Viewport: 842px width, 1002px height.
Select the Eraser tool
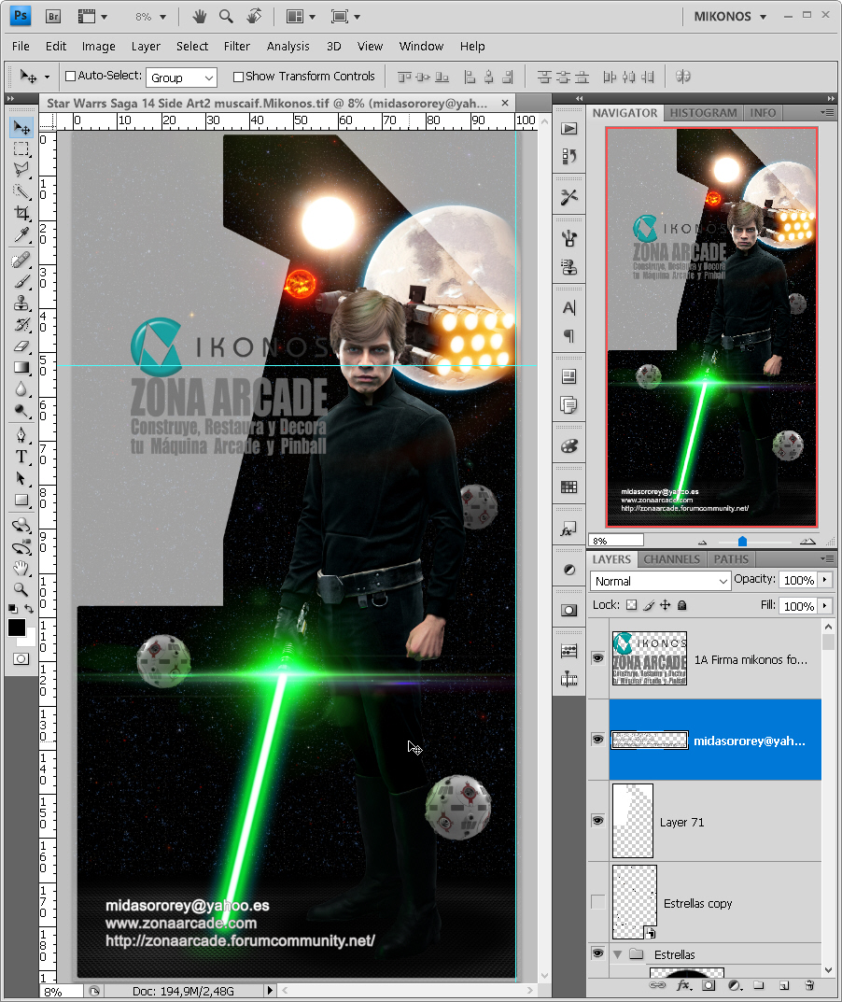point(21,346)
